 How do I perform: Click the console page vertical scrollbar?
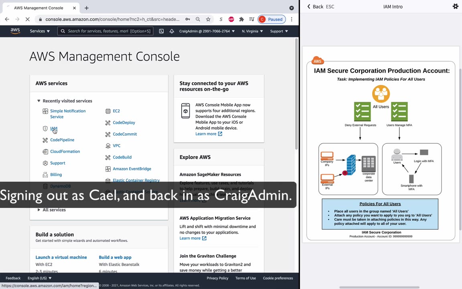pyautogui.click(x=296, y=94)
